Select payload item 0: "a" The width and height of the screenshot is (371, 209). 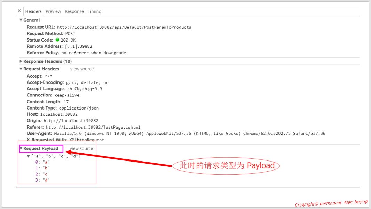[x=42, y=162]
